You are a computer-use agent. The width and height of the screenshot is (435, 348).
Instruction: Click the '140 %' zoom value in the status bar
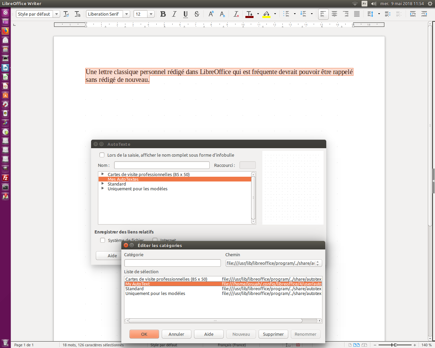pos(427,345)
